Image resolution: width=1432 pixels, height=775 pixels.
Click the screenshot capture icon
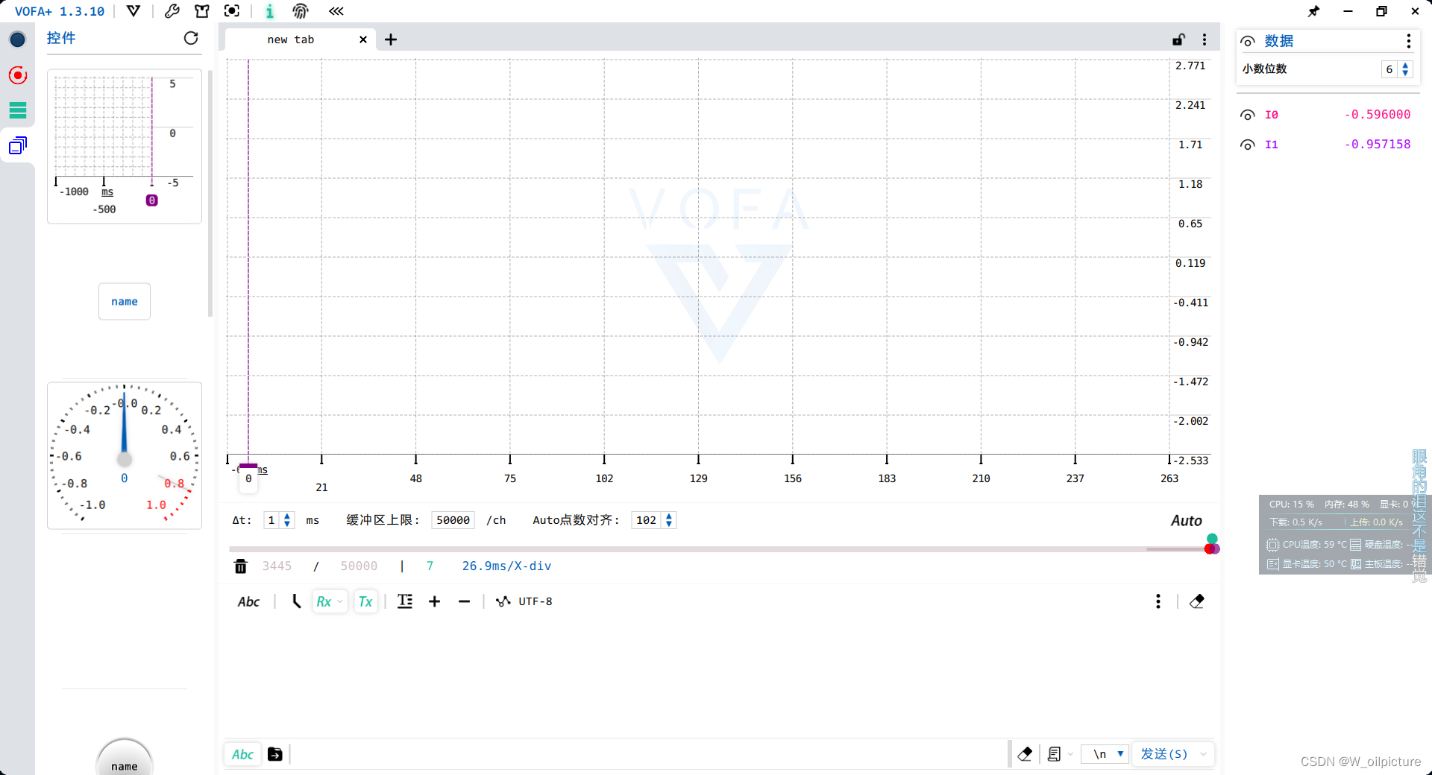pyautogui.click(x=232, y=11)
